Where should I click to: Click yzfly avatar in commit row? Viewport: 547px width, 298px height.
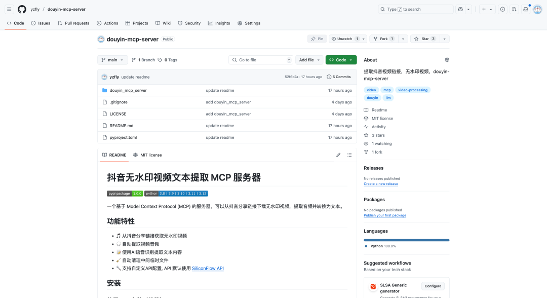pos(104,77)
